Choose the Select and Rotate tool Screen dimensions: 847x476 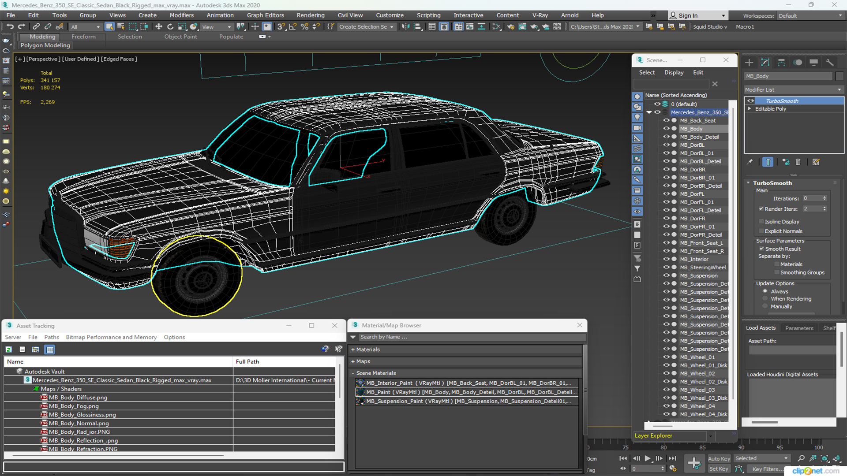(x=170, y=27)
